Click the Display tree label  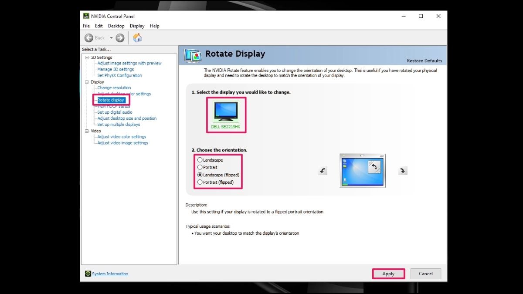click(97, 82)
